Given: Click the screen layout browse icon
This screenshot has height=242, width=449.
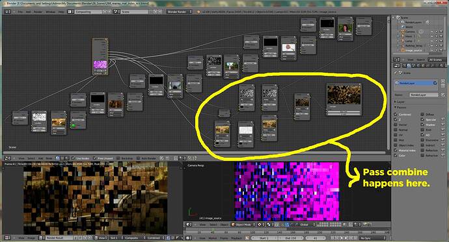Looking at the screenshot, I should (x=70, y=12).
